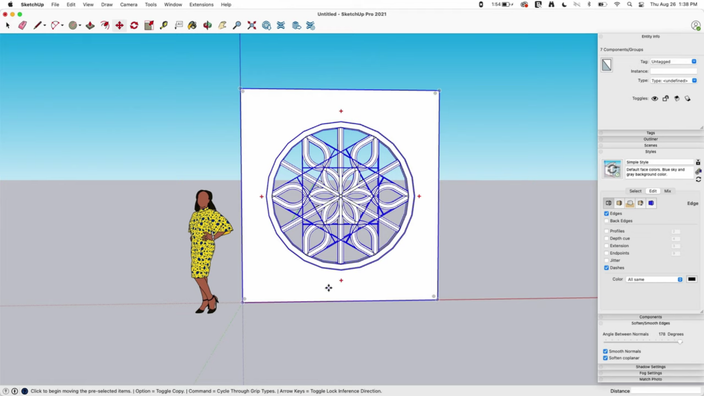Click the Select tab in Styles panel
The image size is (704, 396).
(635, 191)
